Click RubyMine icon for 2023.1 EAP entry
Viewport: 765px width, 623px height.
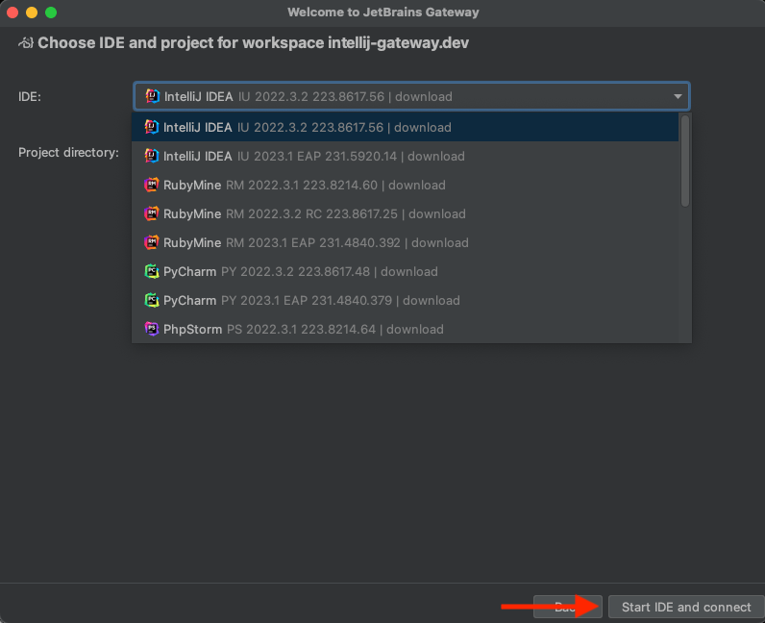pos(152,242)
